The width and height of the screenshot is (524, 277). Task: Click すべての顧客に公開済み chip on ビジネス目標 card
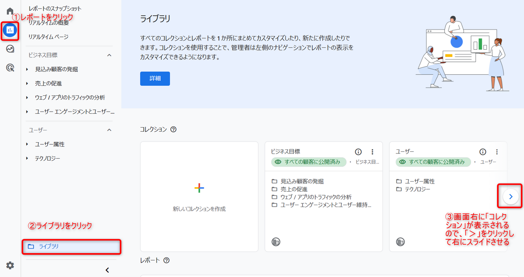click(x=309, y=162)
